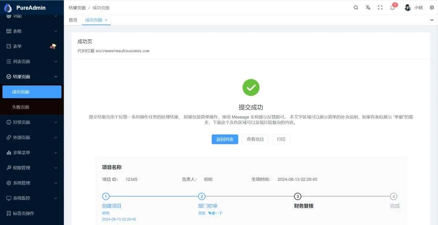The image size is (438, 225).
Task: Click the 返回列表 button
Action: tap(225, 139)
